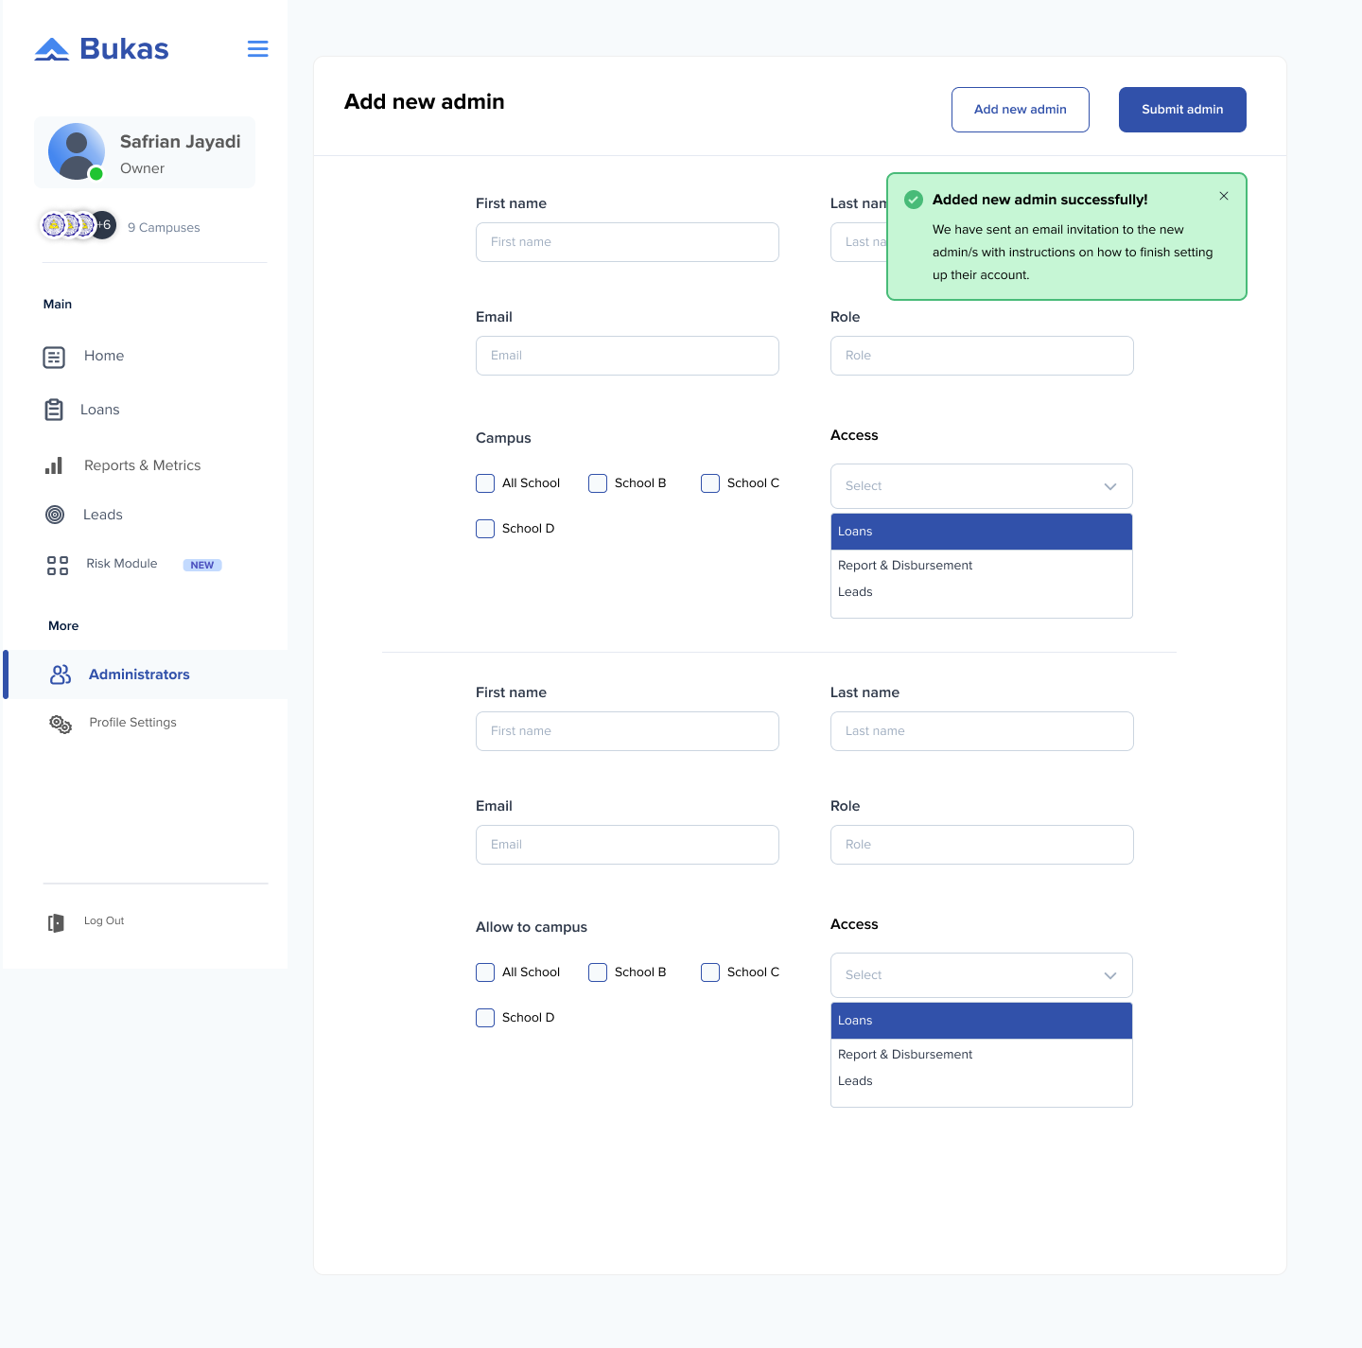Click the first form's Email field

(627, 356)
